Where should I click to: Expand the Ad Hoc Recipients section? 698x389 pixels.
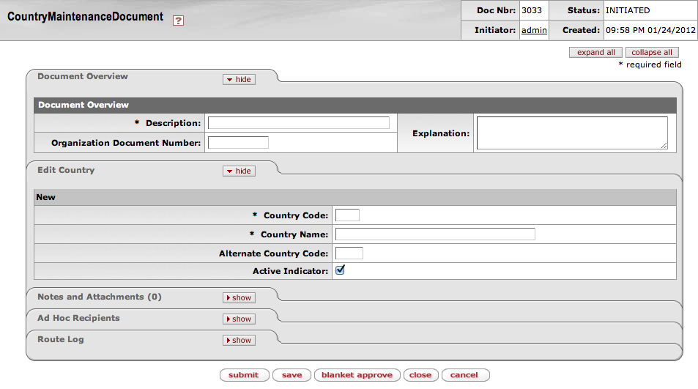239,319
